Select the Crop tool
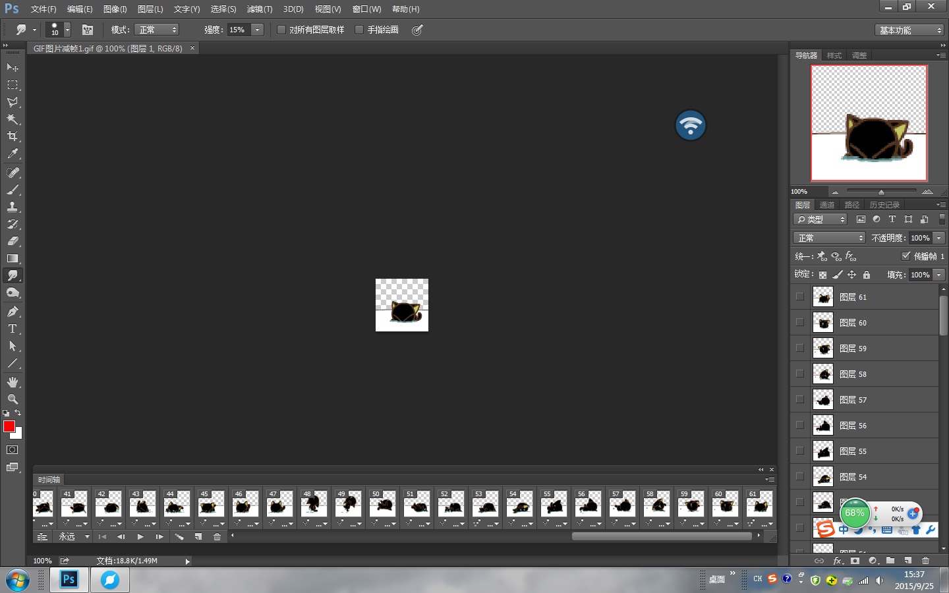The image size is (949, 593). pyautogui.click(x=13, y=136)
